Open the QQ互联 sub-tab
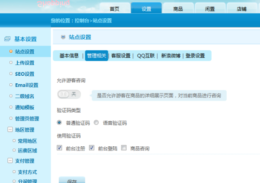The width and height of the screenshot is (260, 183). tap(146, 56)
